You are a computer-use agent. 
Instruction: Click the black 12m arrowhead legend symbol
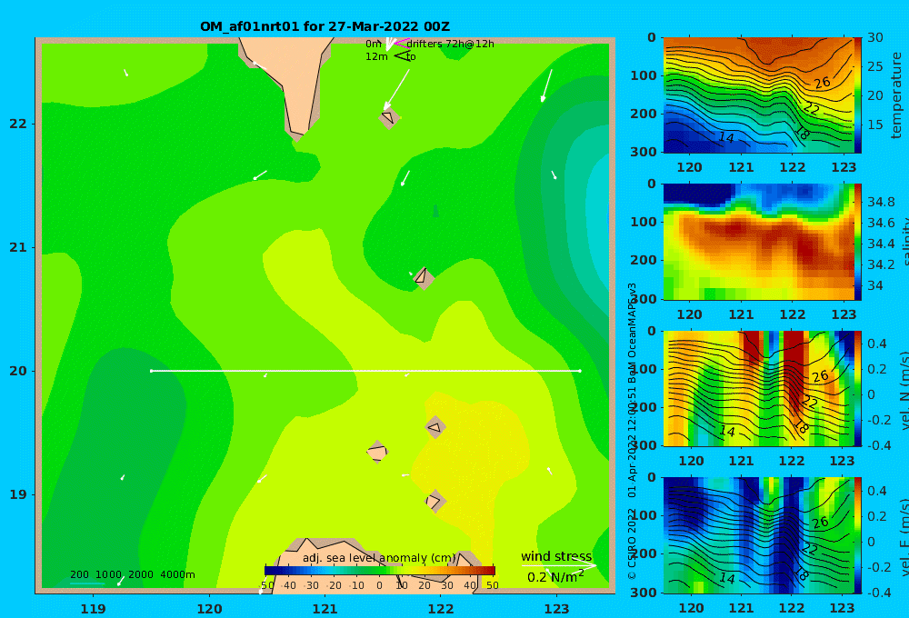pos(402,56)
